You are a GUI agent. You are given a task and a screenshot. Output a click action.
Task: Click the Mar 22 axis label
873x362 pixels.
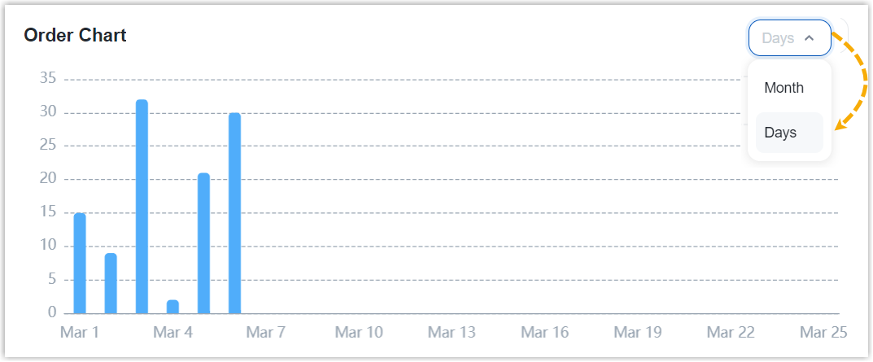731,332
